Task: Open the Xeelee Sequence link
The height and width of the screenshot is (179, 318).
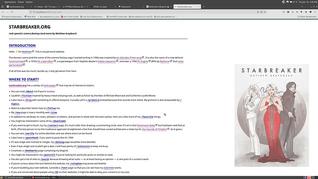Action: click(106, 61)
